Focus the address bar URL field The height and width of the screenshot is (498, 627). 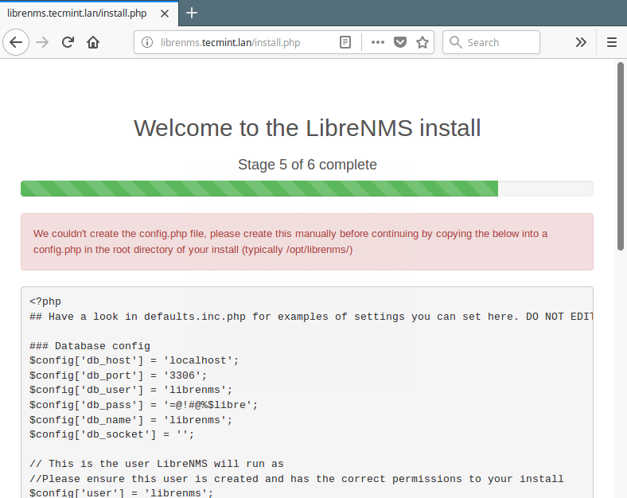(239, 42)
